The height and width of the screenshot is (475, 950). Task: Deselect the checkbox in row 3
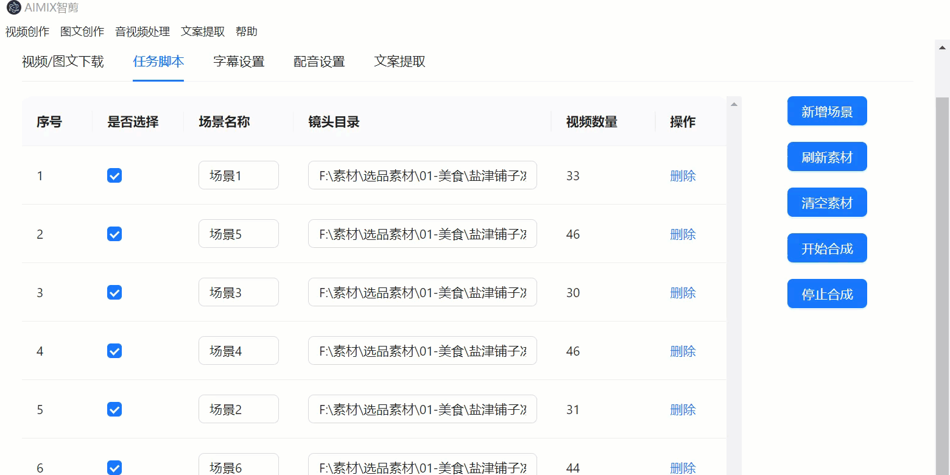click(x=114, y=293)
